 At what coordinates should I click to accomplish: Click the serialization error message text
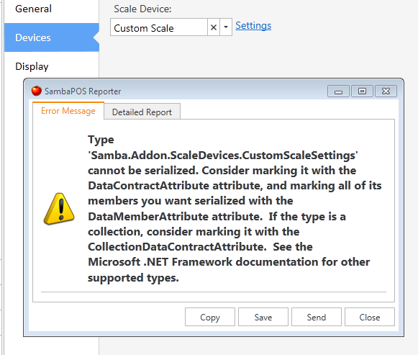pos(235,209)
